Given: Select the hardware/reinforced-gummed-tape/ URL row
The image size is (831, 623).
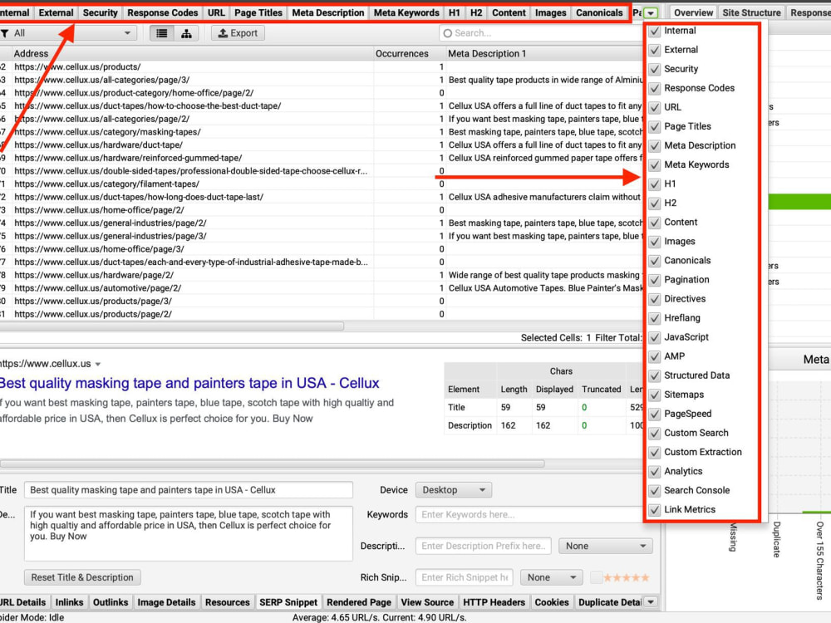Looking at the screenshot, I should (x=321, y=158).
